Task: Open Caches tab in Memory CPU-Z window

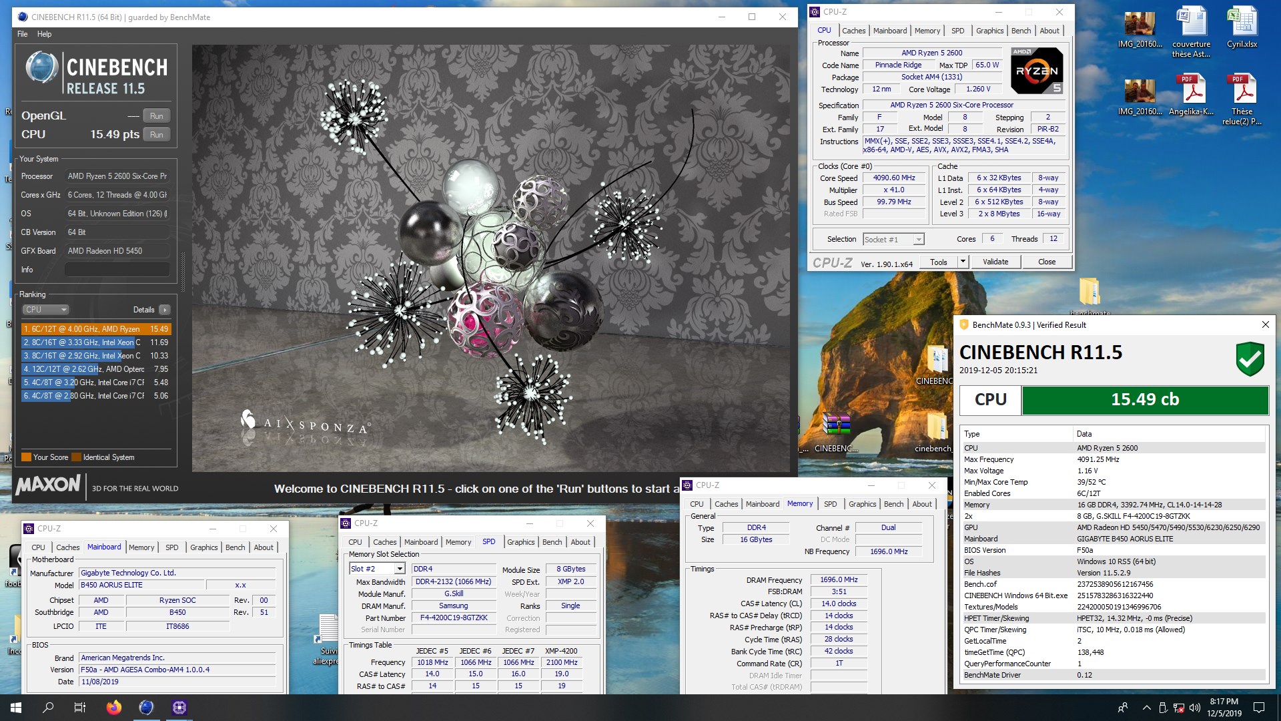Action: tap(726, 504)
